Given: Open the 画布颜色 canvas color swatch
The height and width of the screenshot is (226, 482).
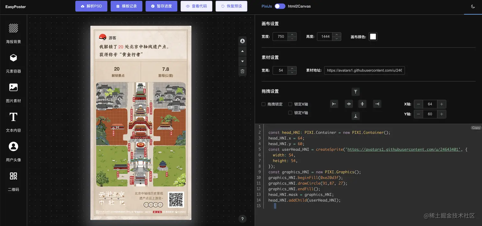Looking at the screenshot, I should click(373, 37).
